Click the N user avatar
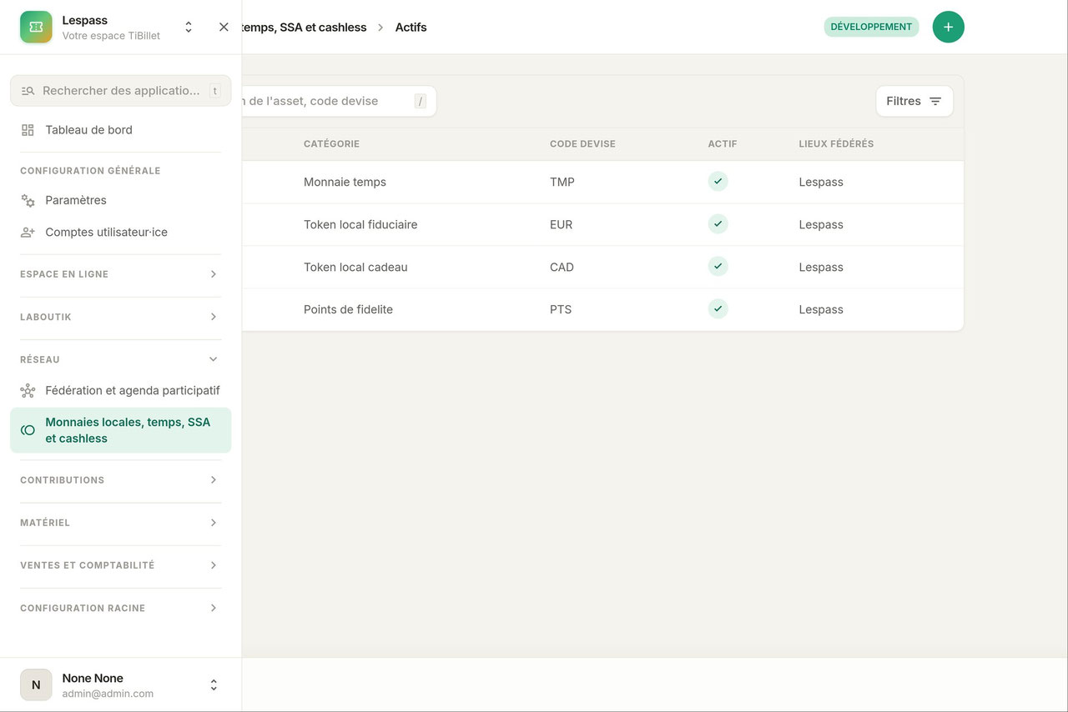 [x=36, y=684]
